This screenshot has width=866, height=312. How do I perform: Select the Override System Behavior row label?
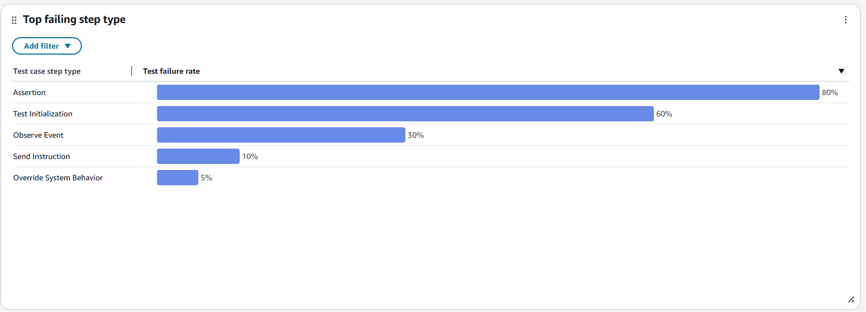pos(58,178)
